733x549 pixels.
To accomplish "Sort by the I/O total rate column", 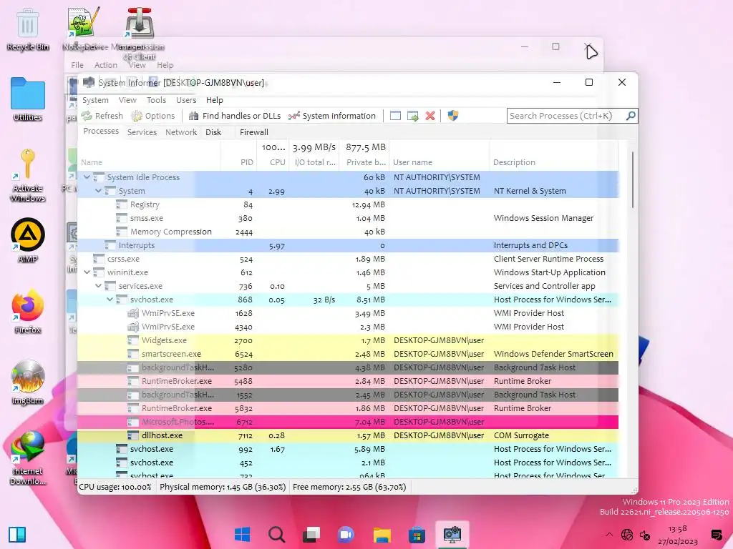I will 314,162.
